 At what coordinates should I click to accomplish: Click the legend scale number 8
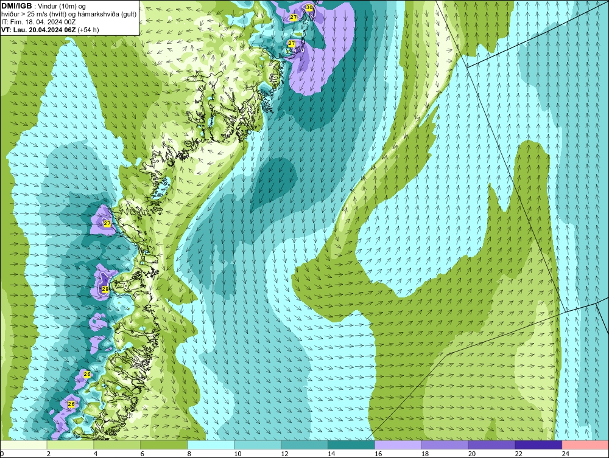tap(189, 454)
